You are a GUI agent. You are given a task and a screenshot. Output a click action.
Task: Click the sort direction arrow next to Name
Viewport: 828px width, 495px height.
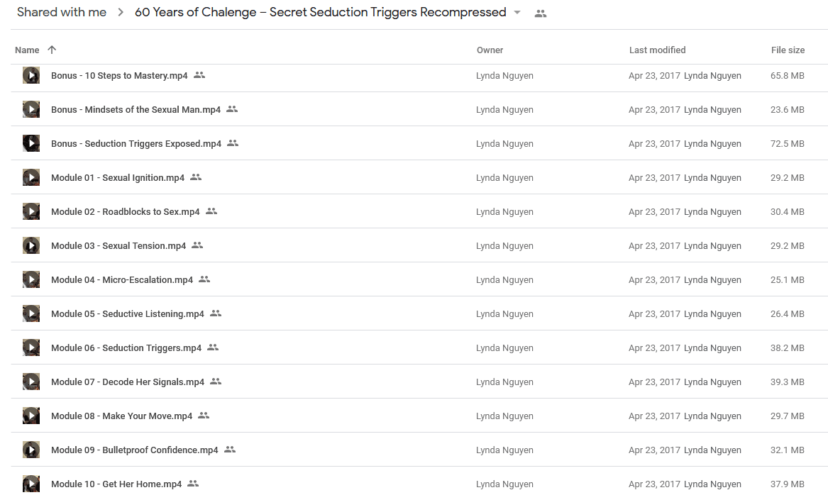pos(52,50)
